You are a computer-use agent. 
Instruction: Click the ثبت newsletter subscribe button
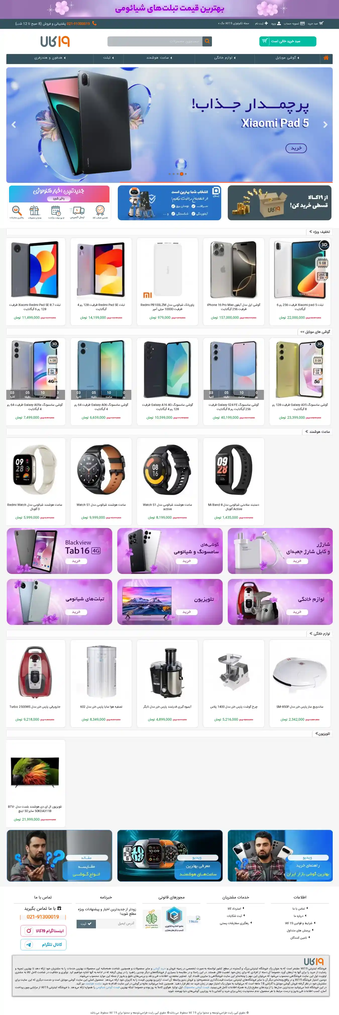point(86,924)
